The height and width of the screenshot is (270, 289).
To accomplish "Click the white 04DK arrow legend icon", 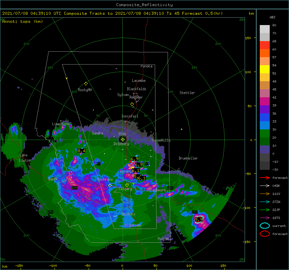I will [265, 186].
